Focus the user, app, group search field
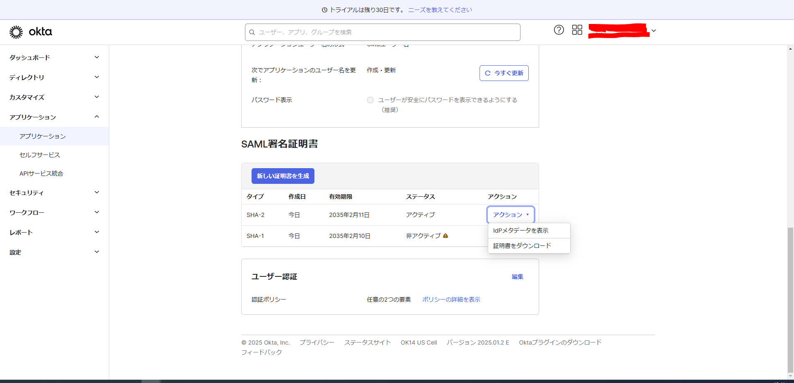Image resolution: width=794 pixels, height=383 pixels. coord(383,32)
